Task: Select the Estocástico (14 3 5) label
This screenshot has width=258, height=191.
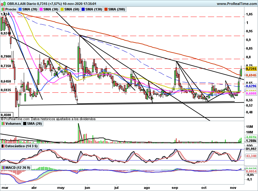Action: [x=21, y=146]
